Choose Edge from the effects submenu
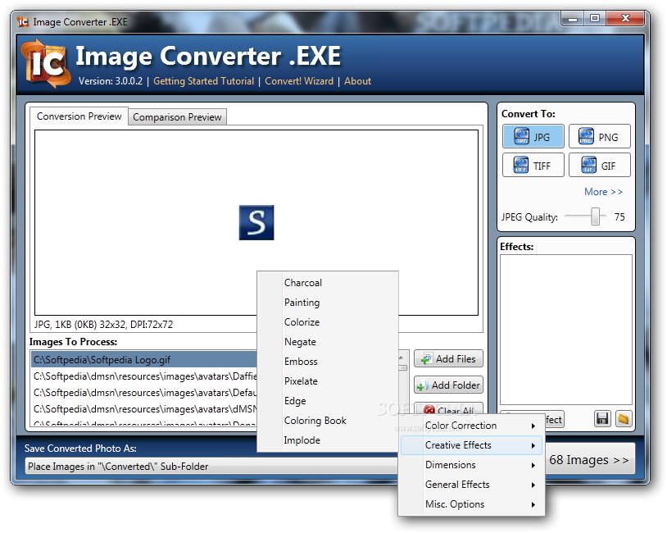The image size is (667, 533). tap(328, 401)
